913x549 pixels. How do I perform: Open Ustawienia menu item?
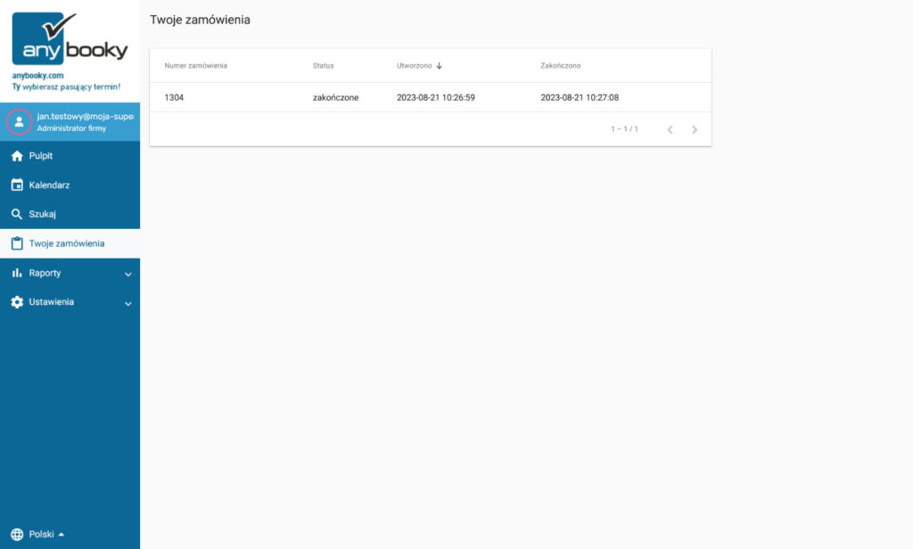pos(70,302)
